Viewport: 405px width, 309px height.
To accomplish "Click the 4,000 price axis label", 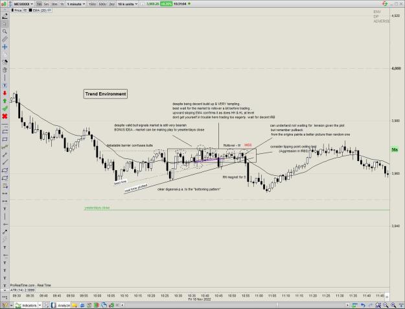I will click(396, 69).
